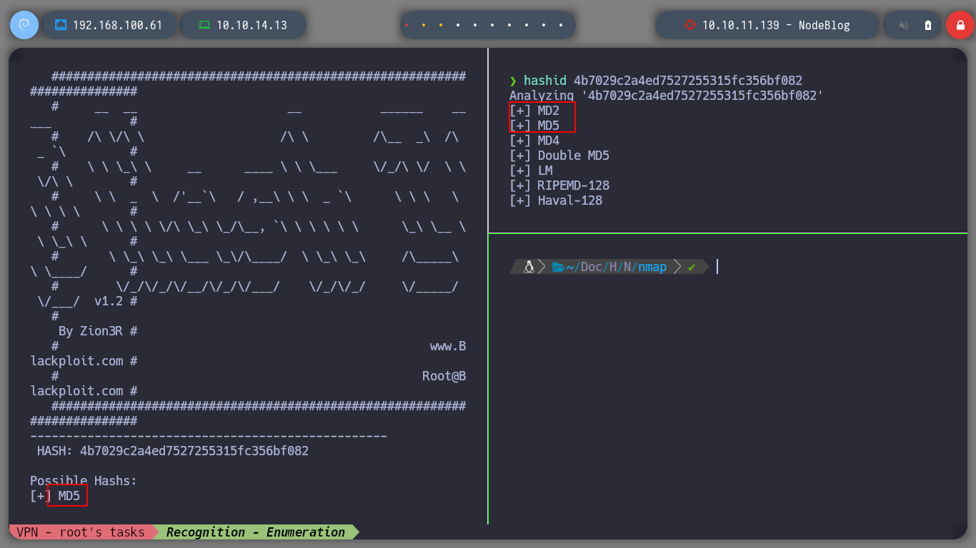Click the vertical divider between terminal panes
Image resolution: width=976 pixels, height=548 pixels.
click(x=488, y=285)
